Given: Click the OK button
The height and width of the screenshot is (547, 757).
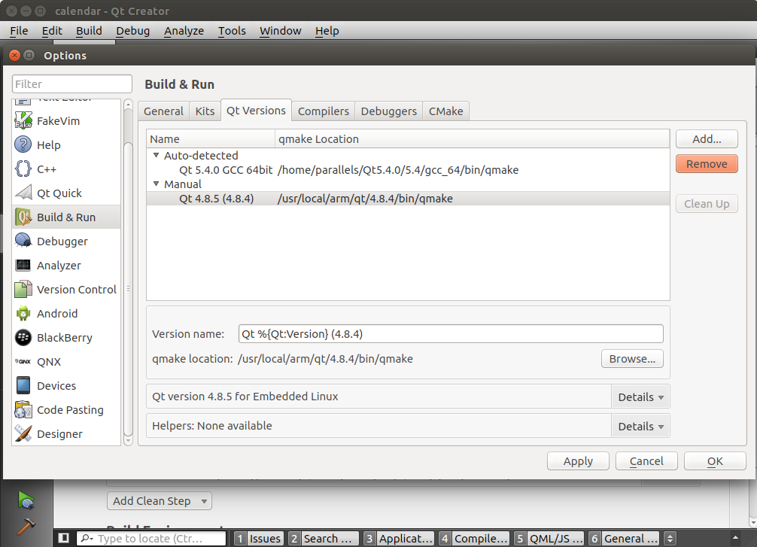Looking at the screenshot, I should point(715,461).
